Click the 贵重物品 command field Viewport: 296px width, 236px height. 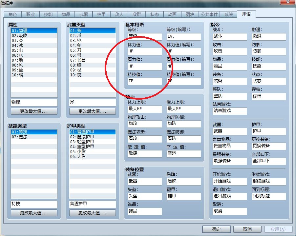point(230,146)
